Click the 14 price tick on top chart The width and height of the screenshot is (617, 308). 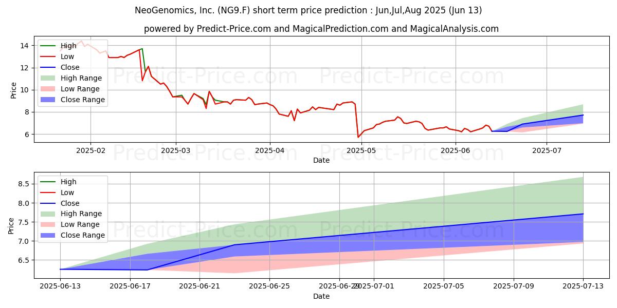[24, 46]
